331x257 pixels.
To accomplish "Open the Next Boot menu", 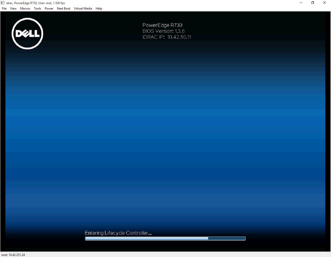I will pyautogui.click(x=64, y=9).
